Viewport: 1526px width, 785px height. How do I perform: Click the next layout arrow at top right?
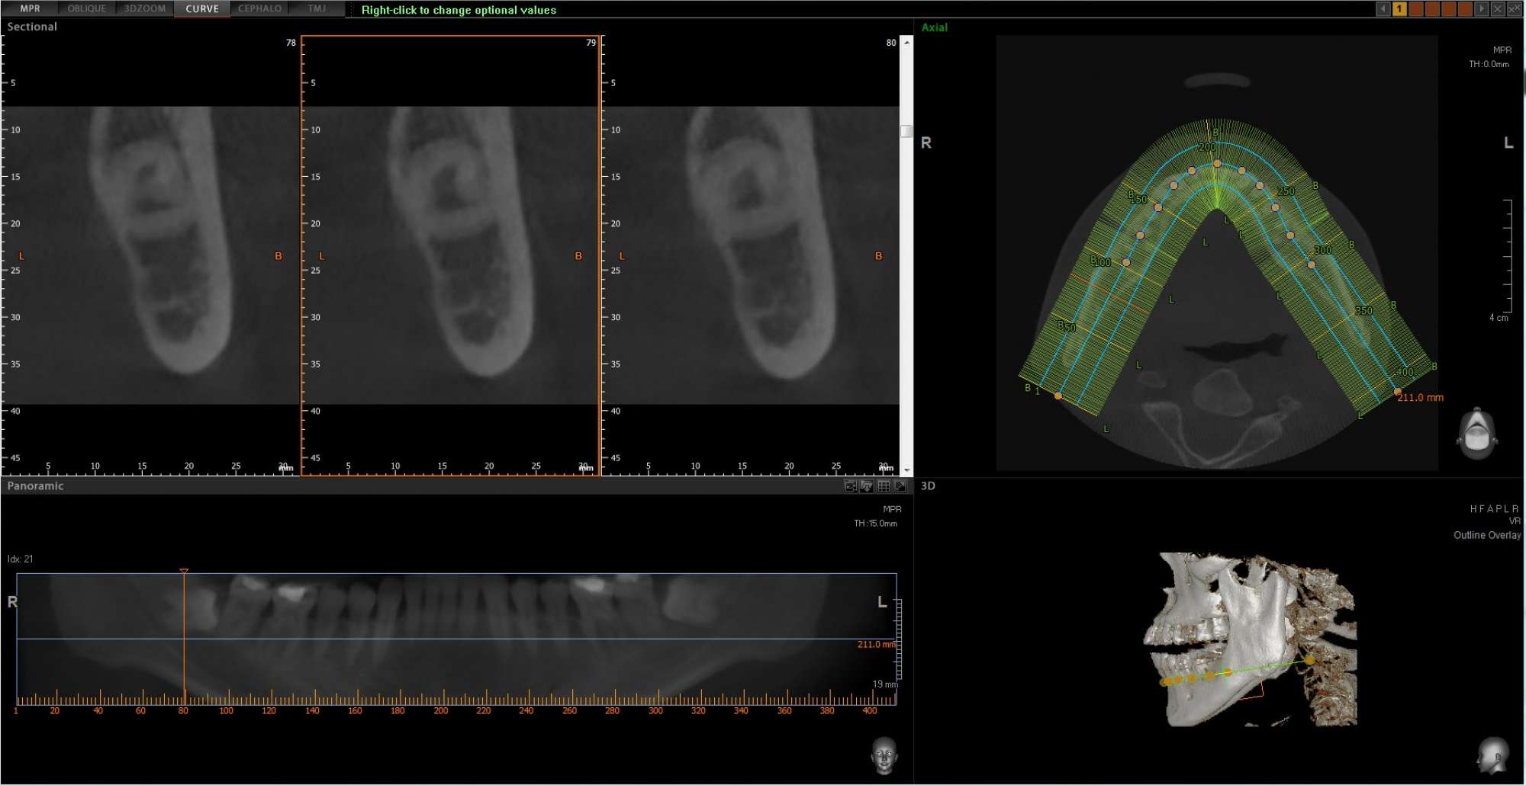pos(1482,9)
